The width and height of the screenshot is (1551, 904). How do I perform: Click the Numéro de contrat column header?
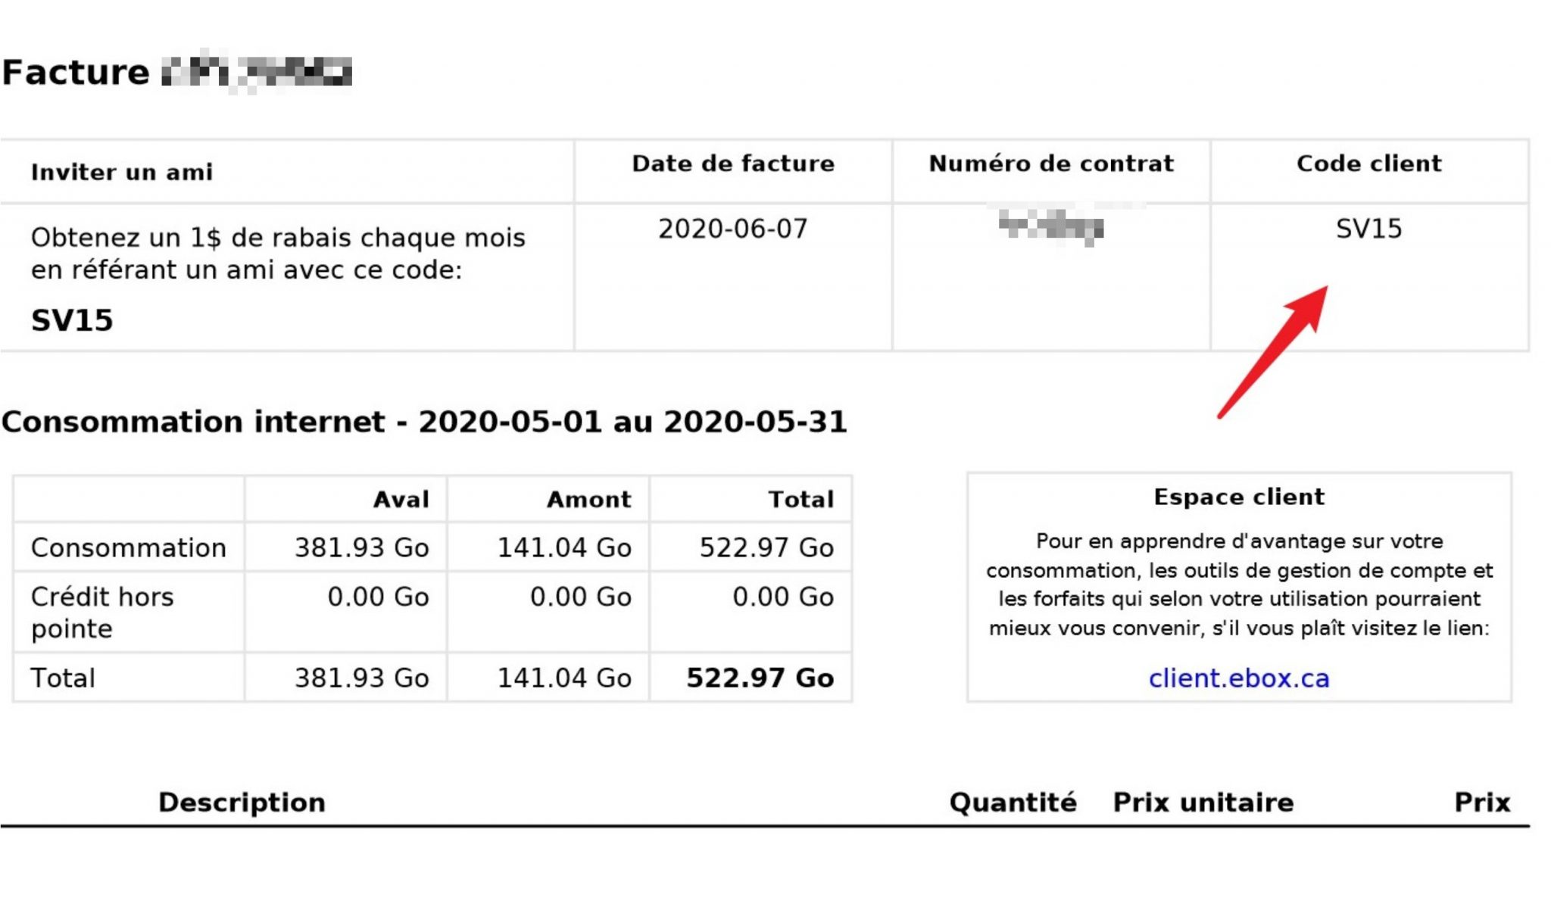tap(1051, 164)
